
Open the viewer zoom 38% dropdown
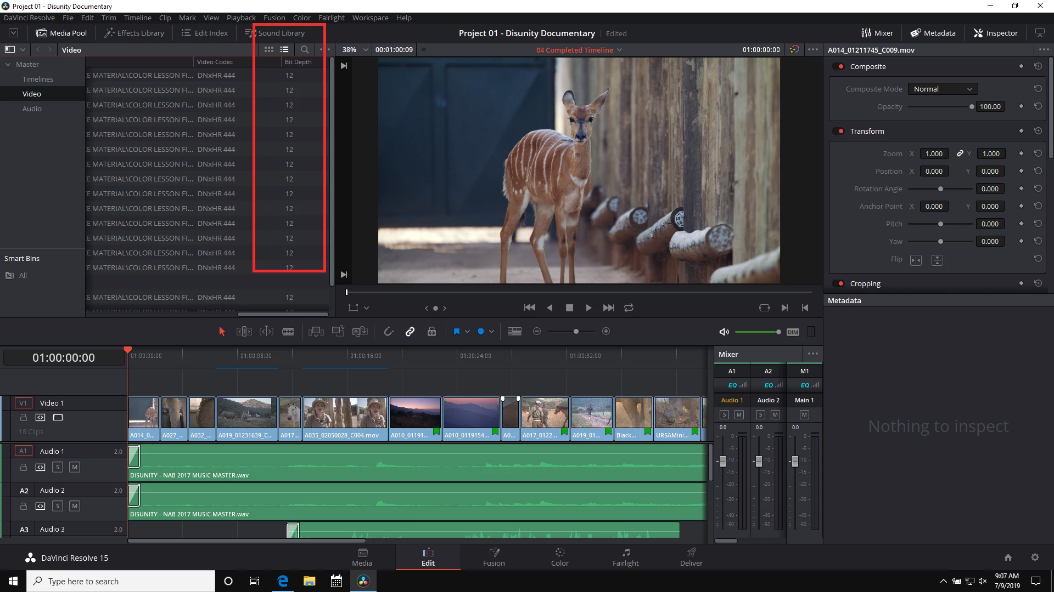(x=355, y=49)
